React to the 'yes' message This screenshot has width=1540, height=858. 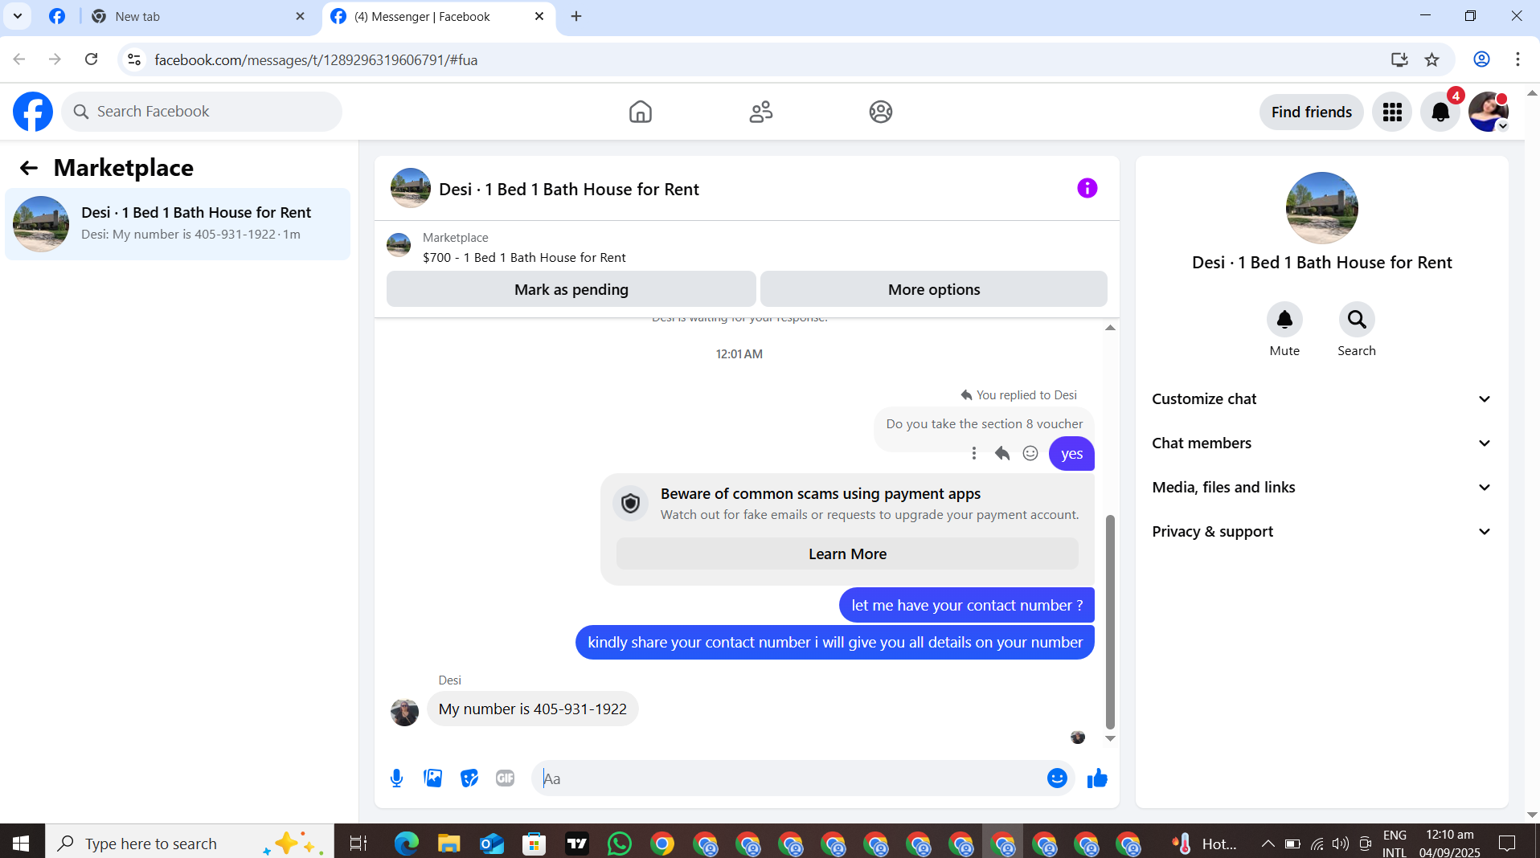click(1030, 454)
